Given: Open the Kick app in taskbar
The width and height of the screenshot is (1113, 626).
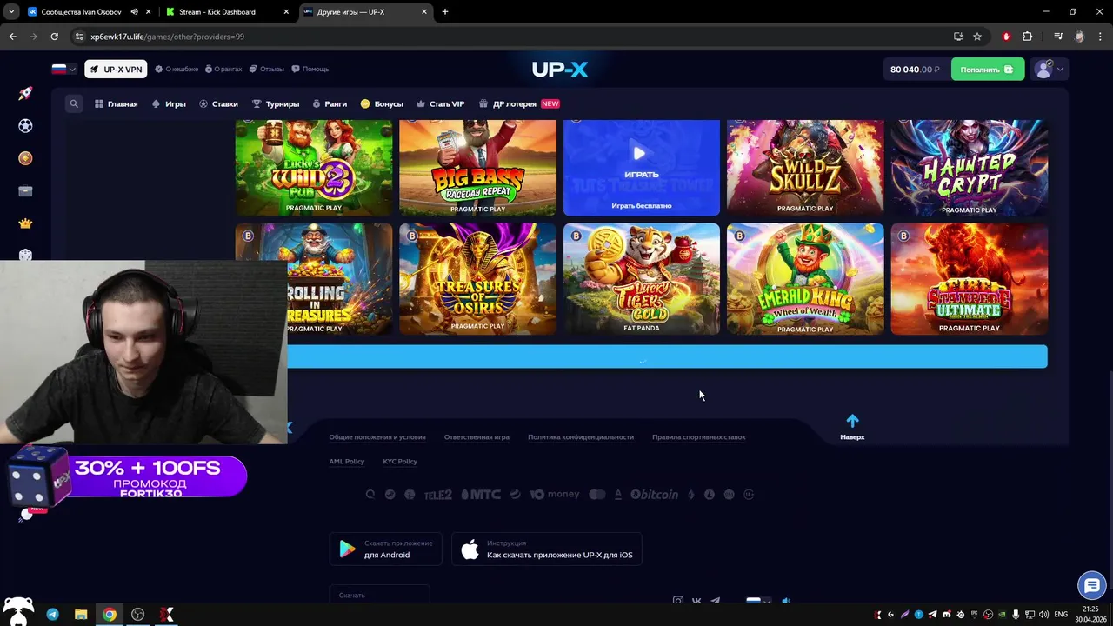Looking at the screenshot, I should coord(166,615).
